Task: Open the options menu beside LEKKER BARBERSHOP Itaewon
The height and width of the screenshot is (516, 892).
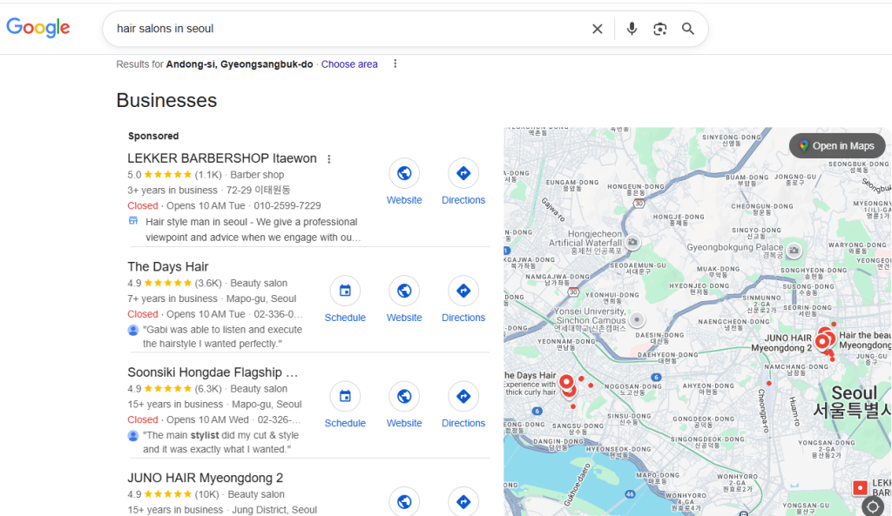Action: click(328, 158)
